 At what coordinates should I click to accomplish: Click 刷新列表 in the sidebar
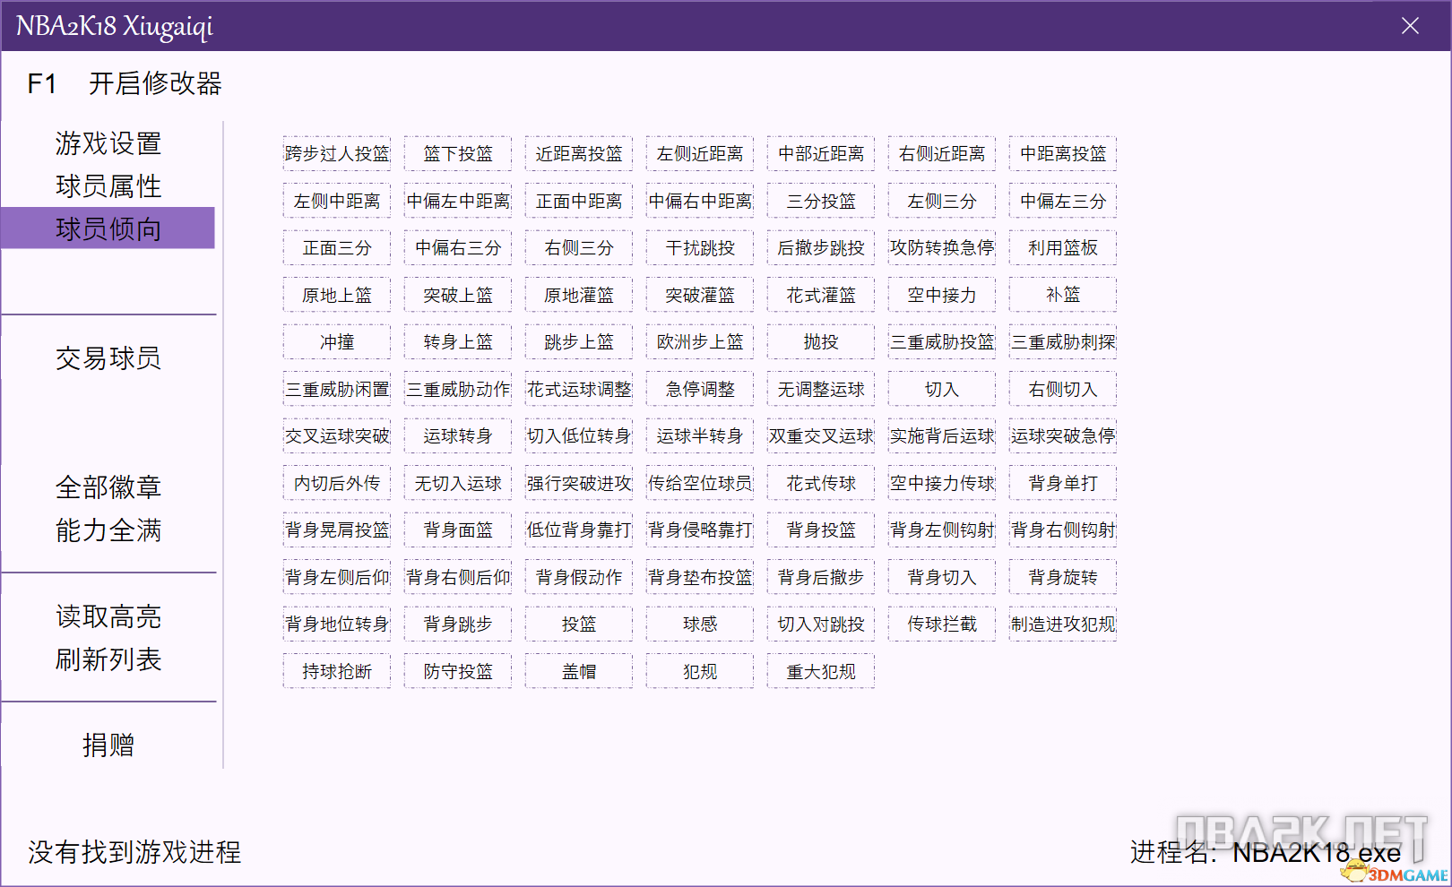pos(108,659)
